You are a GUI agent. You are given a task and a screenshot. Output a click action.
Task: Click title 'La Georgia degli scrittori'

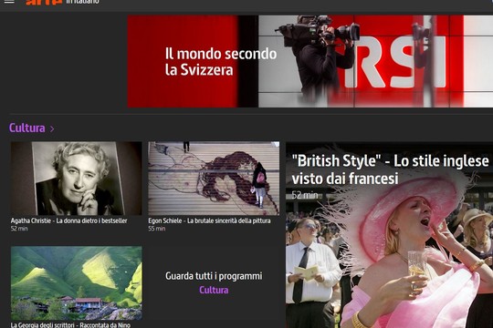pos(42,325)
